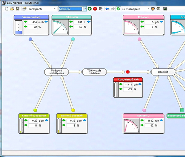Select the Rotacon 2 block header
The image size is (185, 157).
(143, 116)
